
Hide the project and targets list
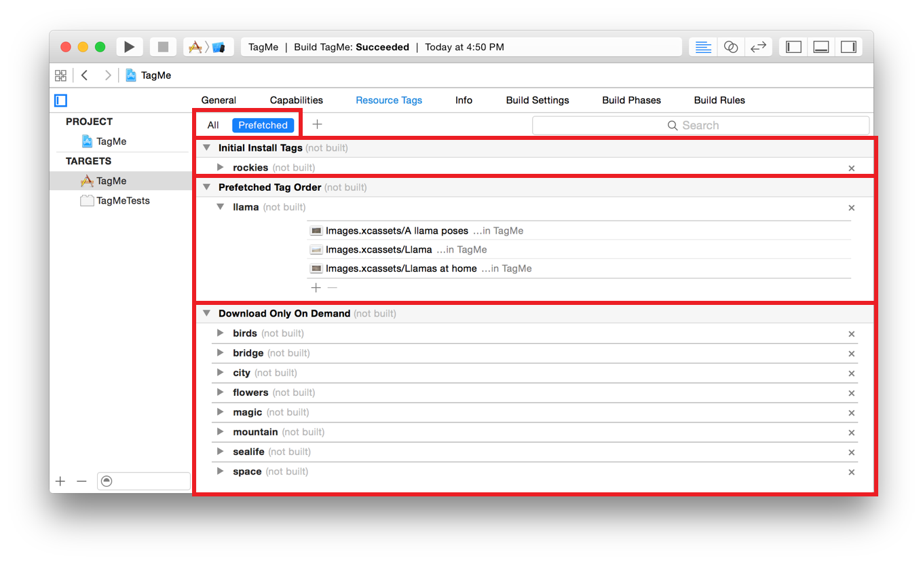click(x=61, y=101)
